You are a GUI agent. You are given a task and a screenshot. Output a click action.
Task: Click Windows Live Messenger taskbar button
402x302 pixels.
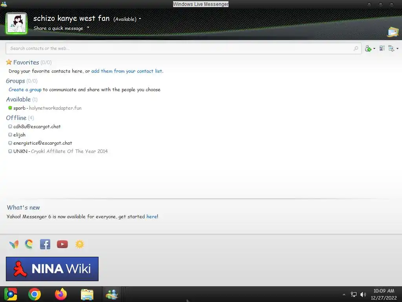click(112, 294)
